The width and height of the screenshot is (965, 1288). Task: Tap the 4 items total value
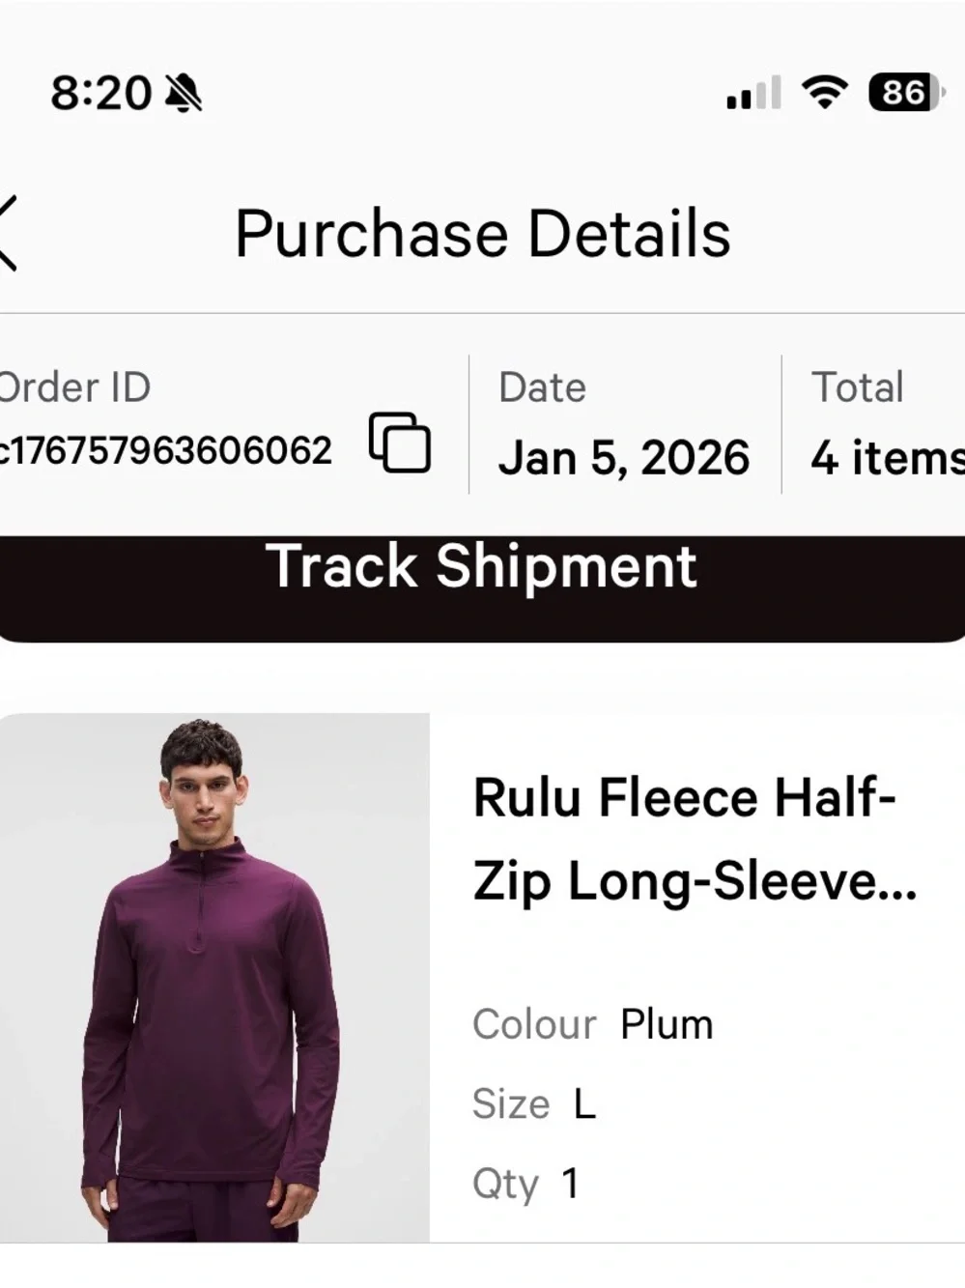tap(888, 457)
